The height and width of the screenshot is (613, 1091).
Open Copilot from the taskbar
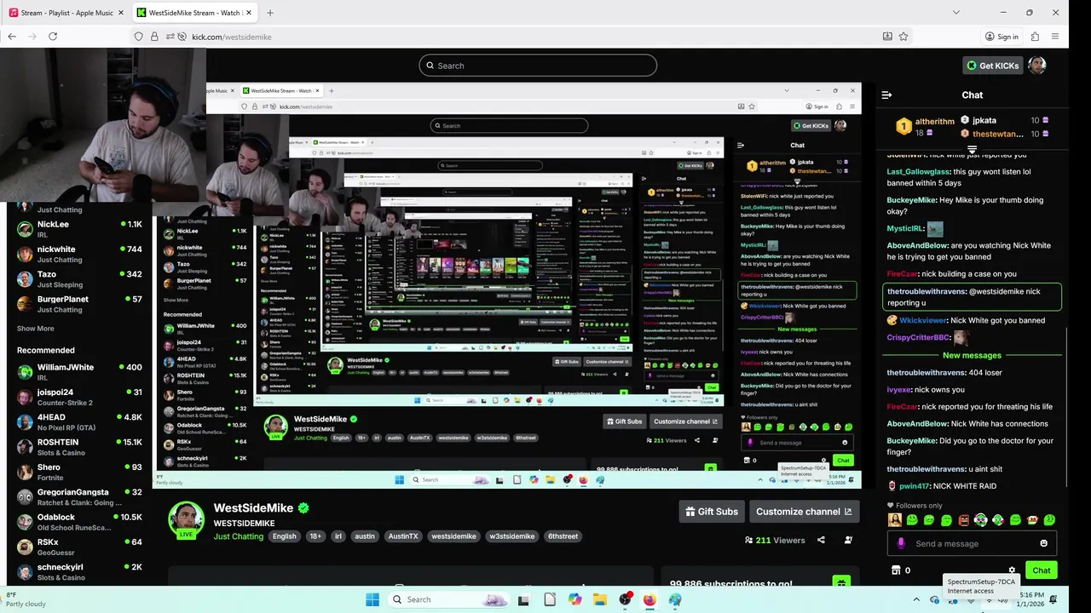[x=575, y=599]
